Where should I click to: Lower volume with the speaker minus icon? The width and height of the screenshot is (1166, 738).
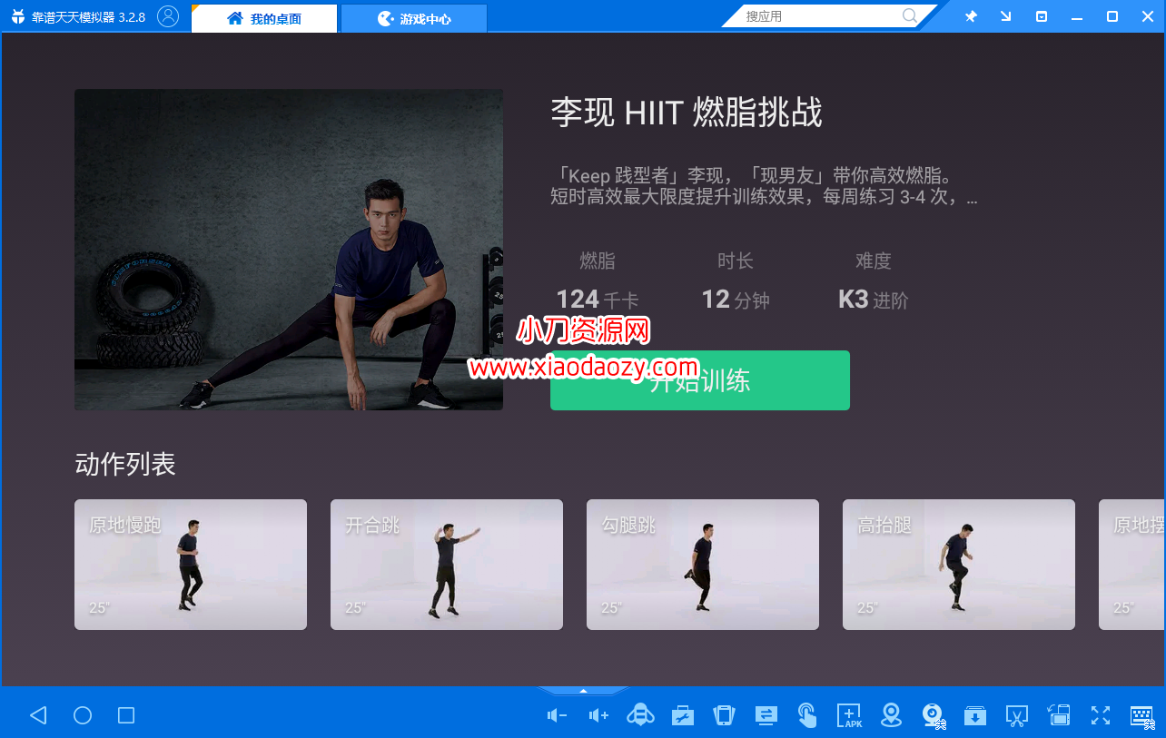point(557,715)
